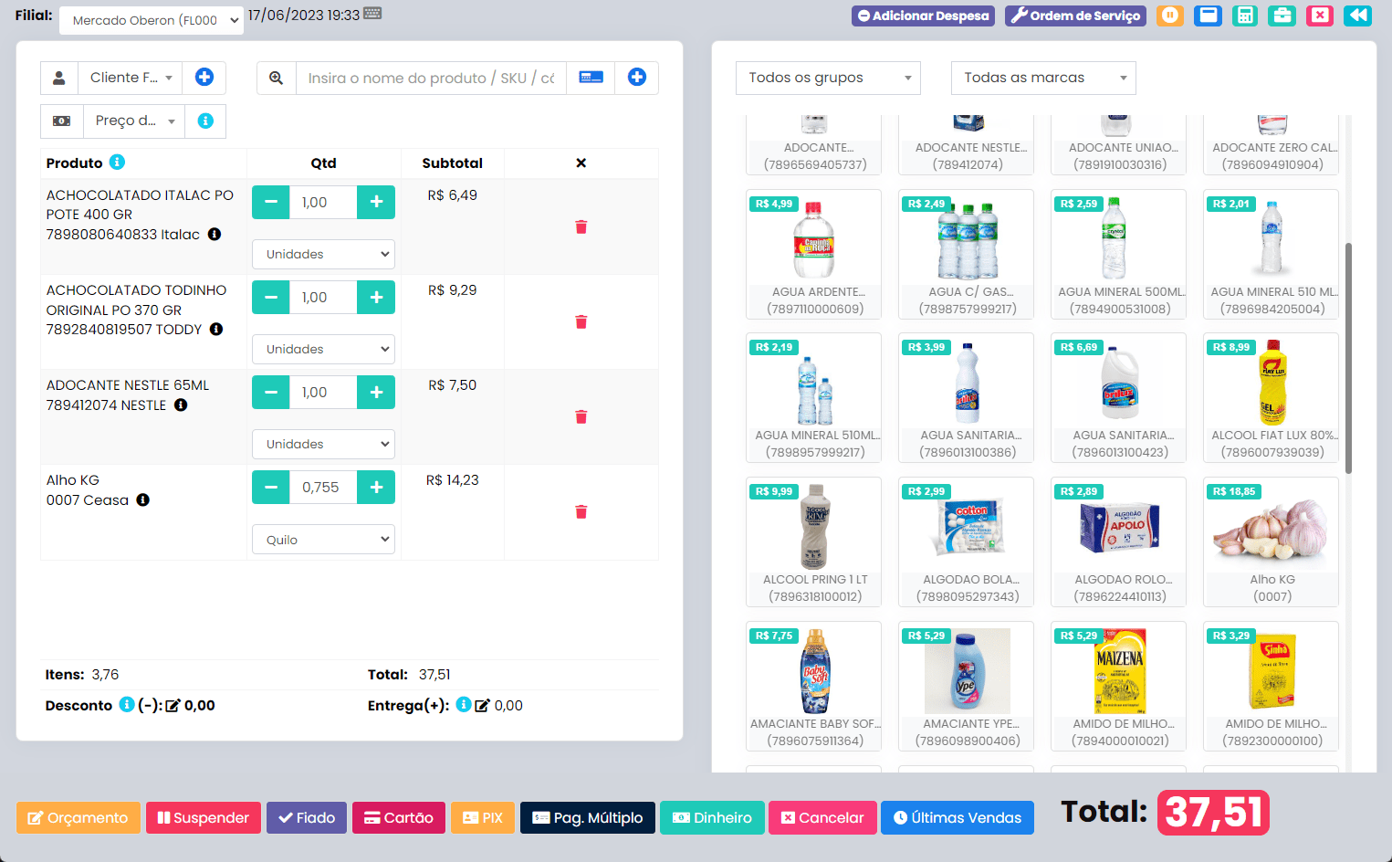
Task: Add Agua Ardente product to the sale
Action: click(814, 254)
